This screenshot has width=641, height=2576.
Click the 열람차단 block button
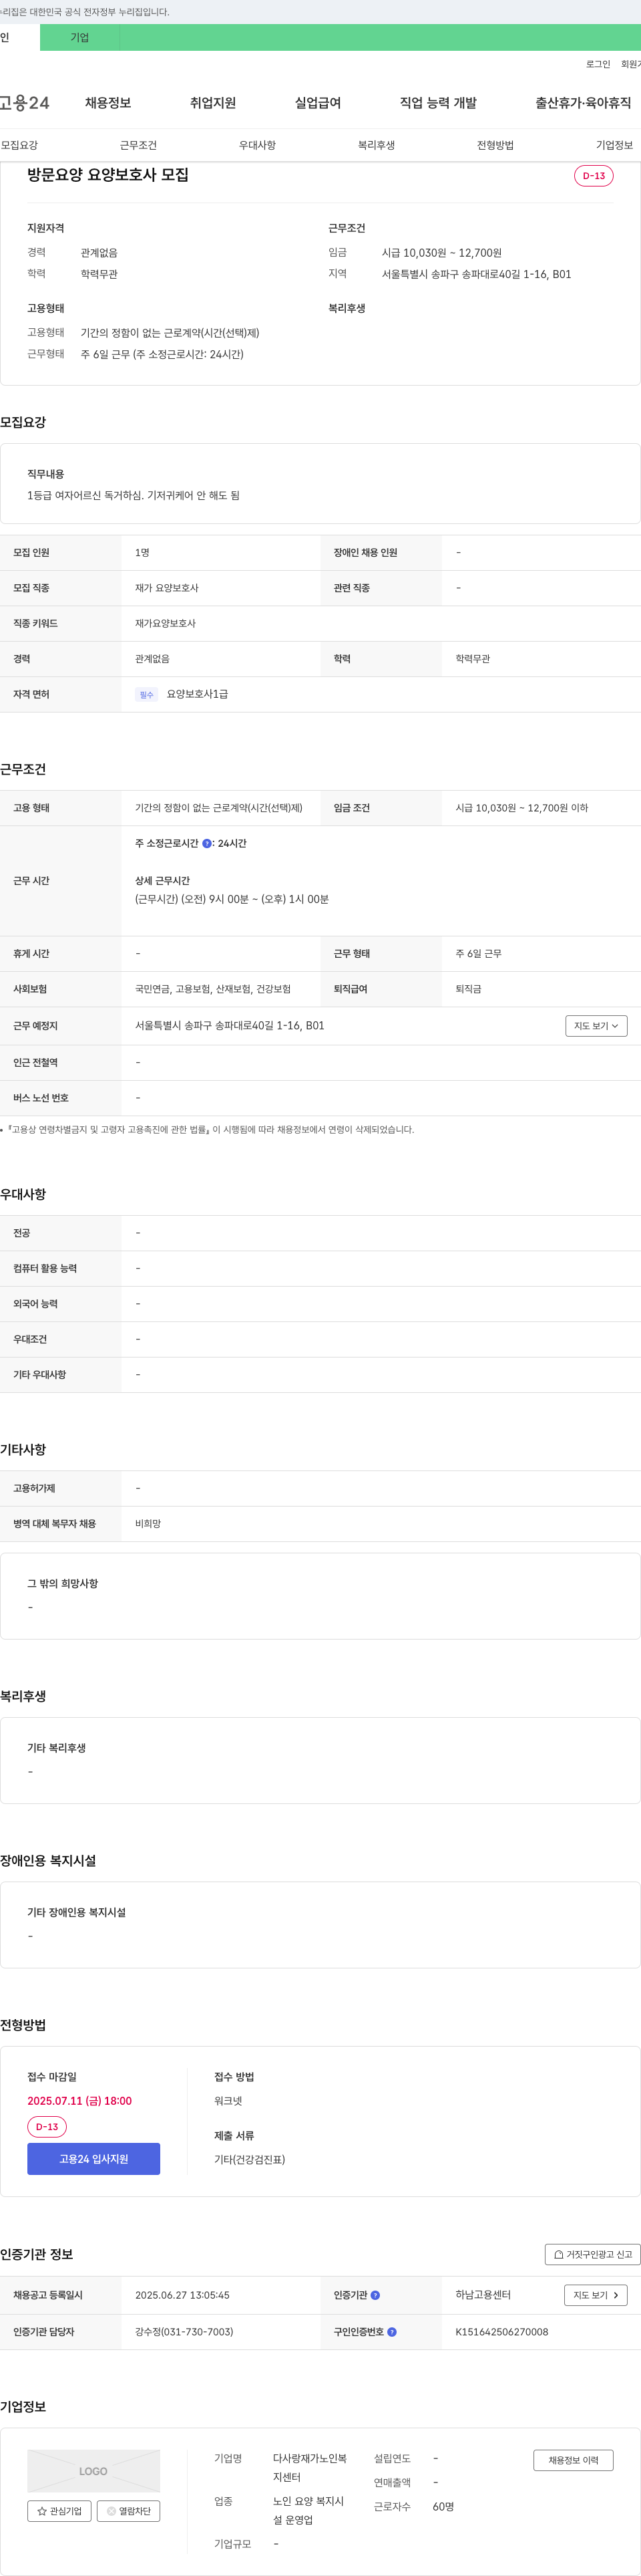pyautogui.click(x=128, y=2511)
